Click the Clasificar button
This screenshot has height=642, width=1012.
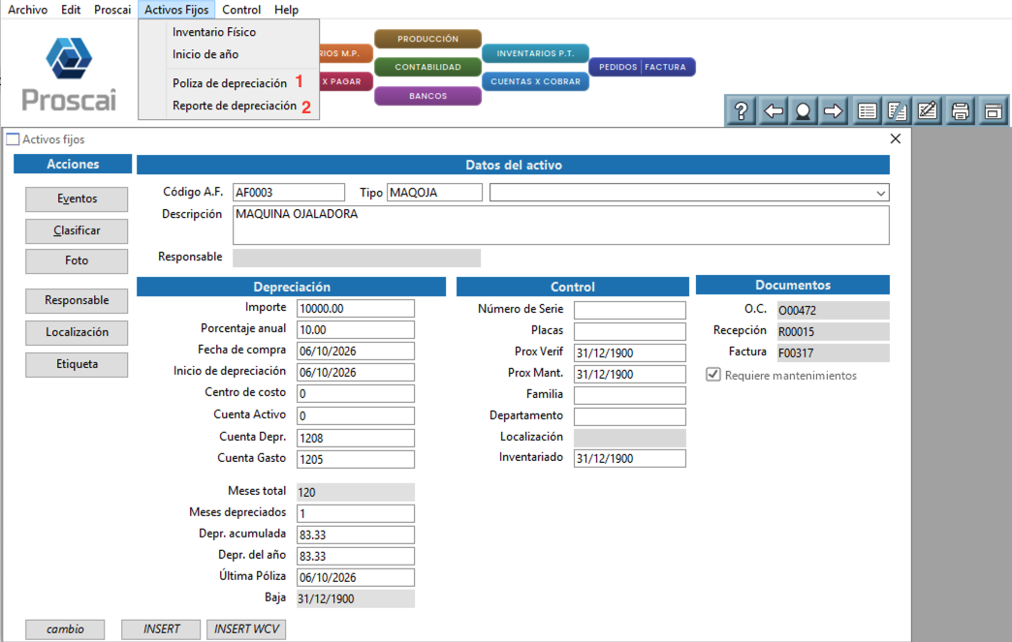click(77, 230)
